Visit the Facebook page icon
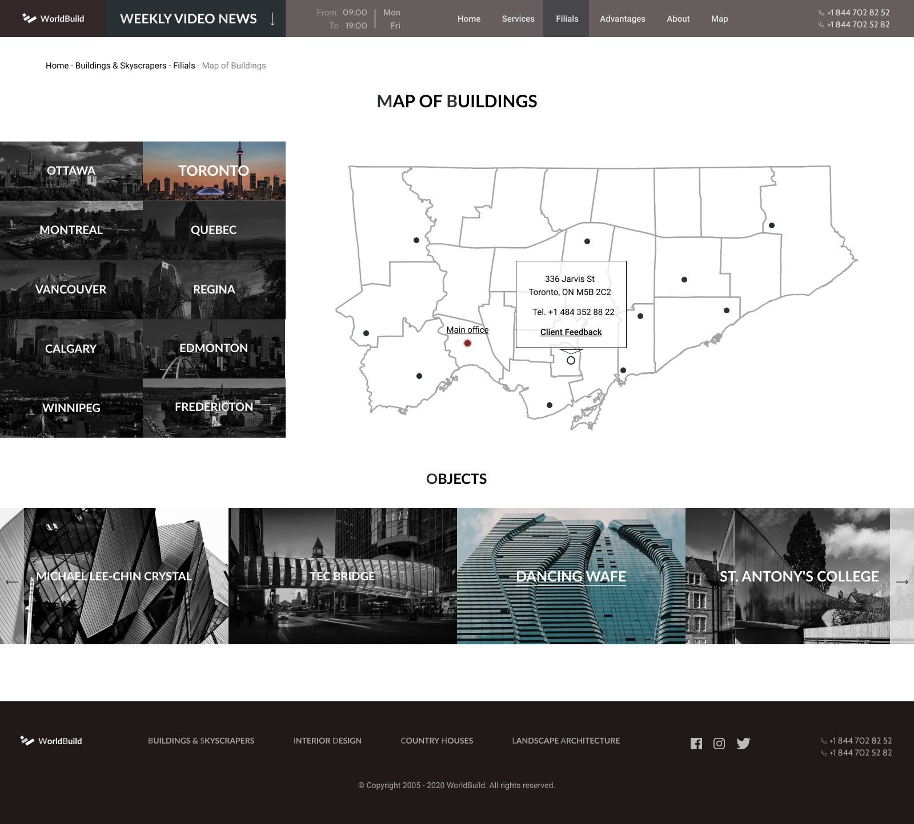Viewport: 914px width, 824px height. point(696,744)
